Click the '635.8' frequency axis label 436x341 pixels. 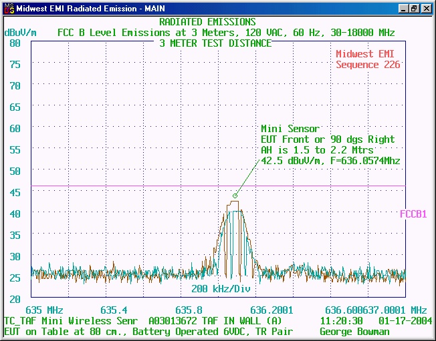[x=189, y=310]
